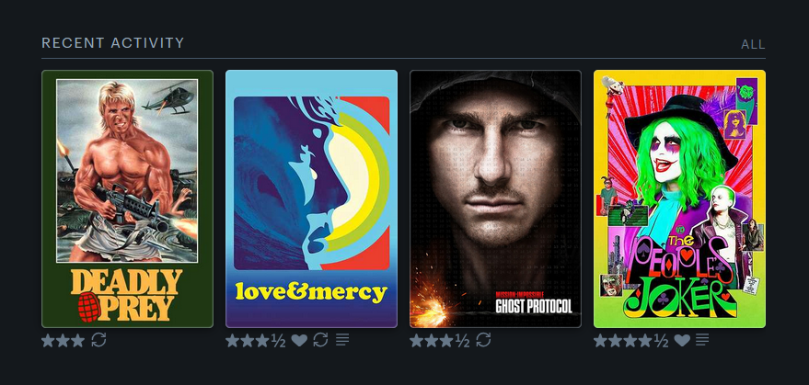
Task: Click the ALL link for recent activity
Action: click(753, 45)
